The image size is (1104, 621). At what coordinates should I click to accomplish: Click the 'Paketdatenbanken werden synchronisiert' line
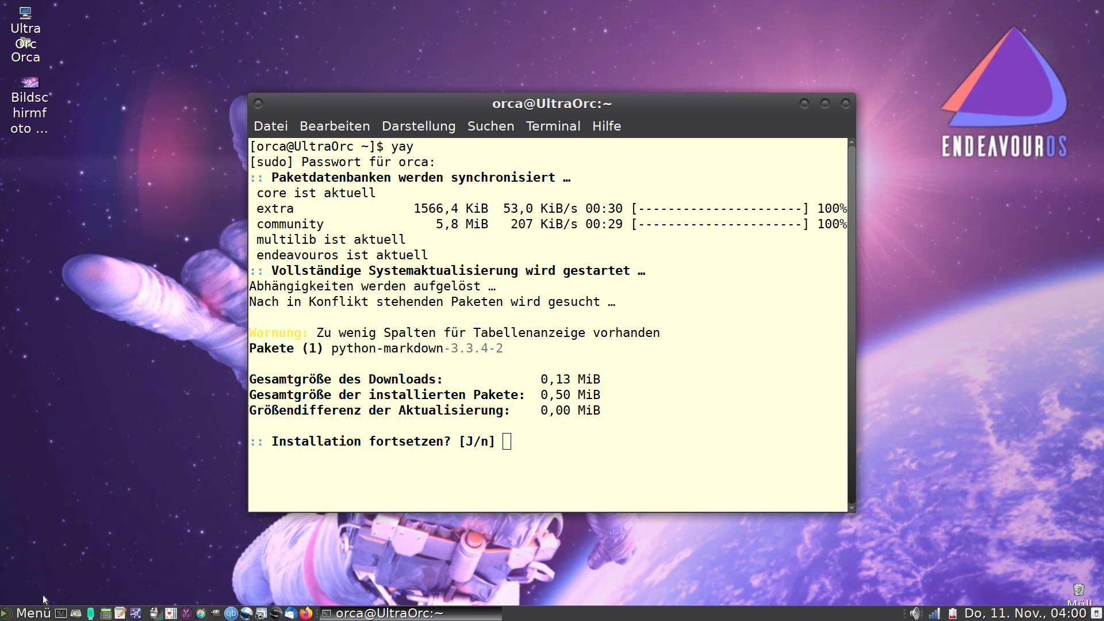point(410,178)
